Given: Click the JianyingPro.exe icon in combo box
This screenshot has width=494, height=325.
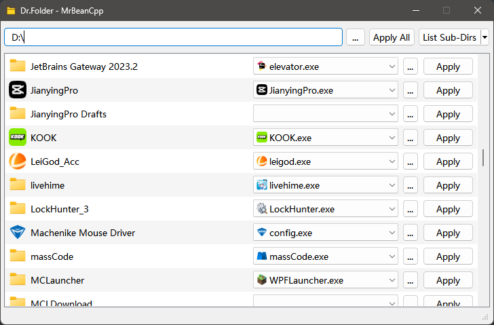Looking at the screenshot, I should 261,90.
